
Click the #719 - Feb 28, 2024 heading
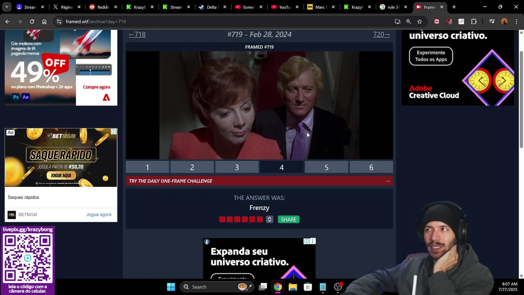pos(259,34)
